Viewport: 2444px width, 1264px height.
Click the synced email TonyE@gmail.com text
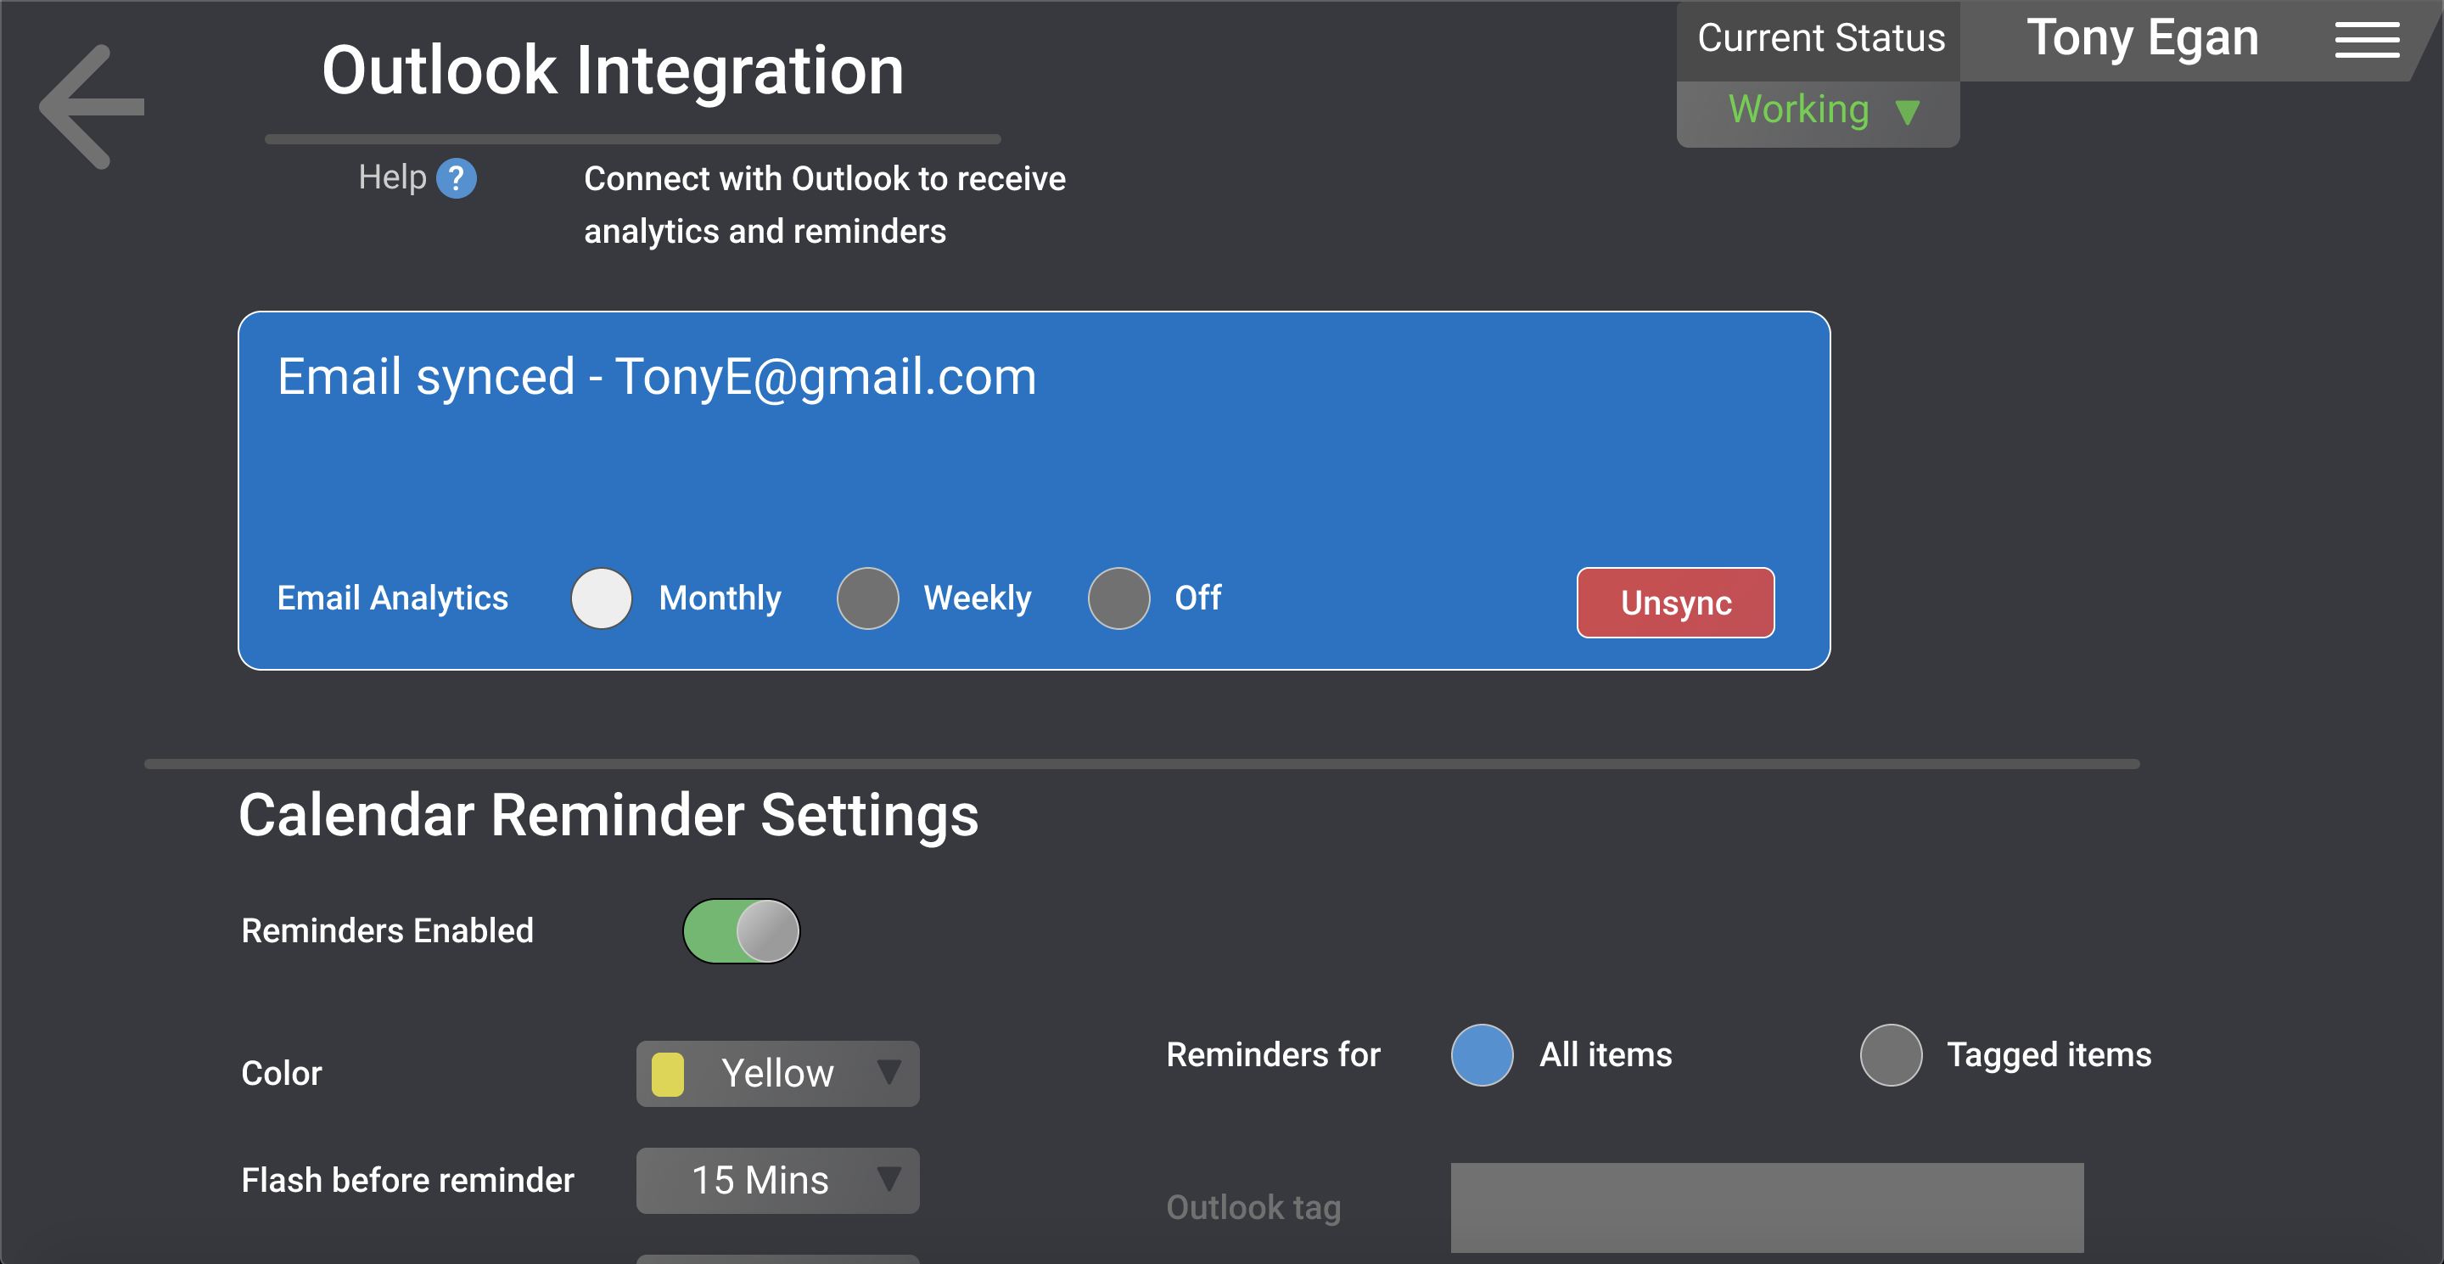pos(826,377)
